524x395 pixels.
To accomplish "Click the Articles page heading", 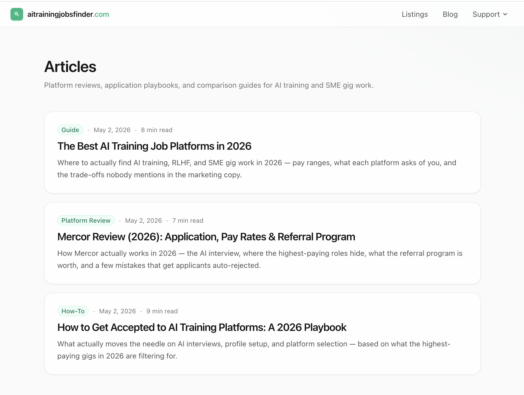I will (x=70, y=67).
